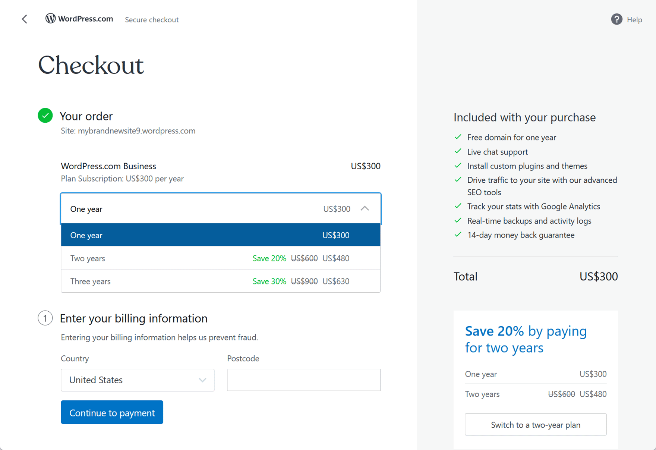Click Plan Subscription: US$300 per year text
Viewport: 656px width, 450px height.
coord(122,179)
